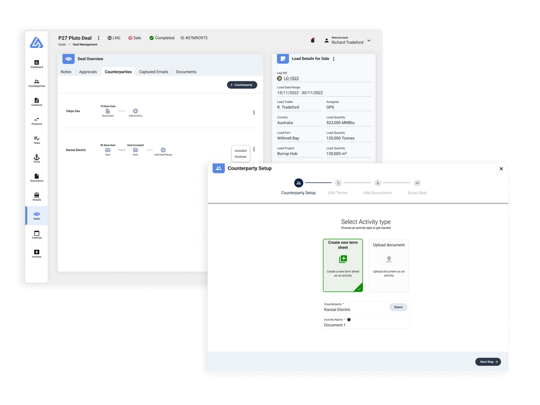Open Calendar from sidebar
540x405 pixels.
click(x=36, y=235)
